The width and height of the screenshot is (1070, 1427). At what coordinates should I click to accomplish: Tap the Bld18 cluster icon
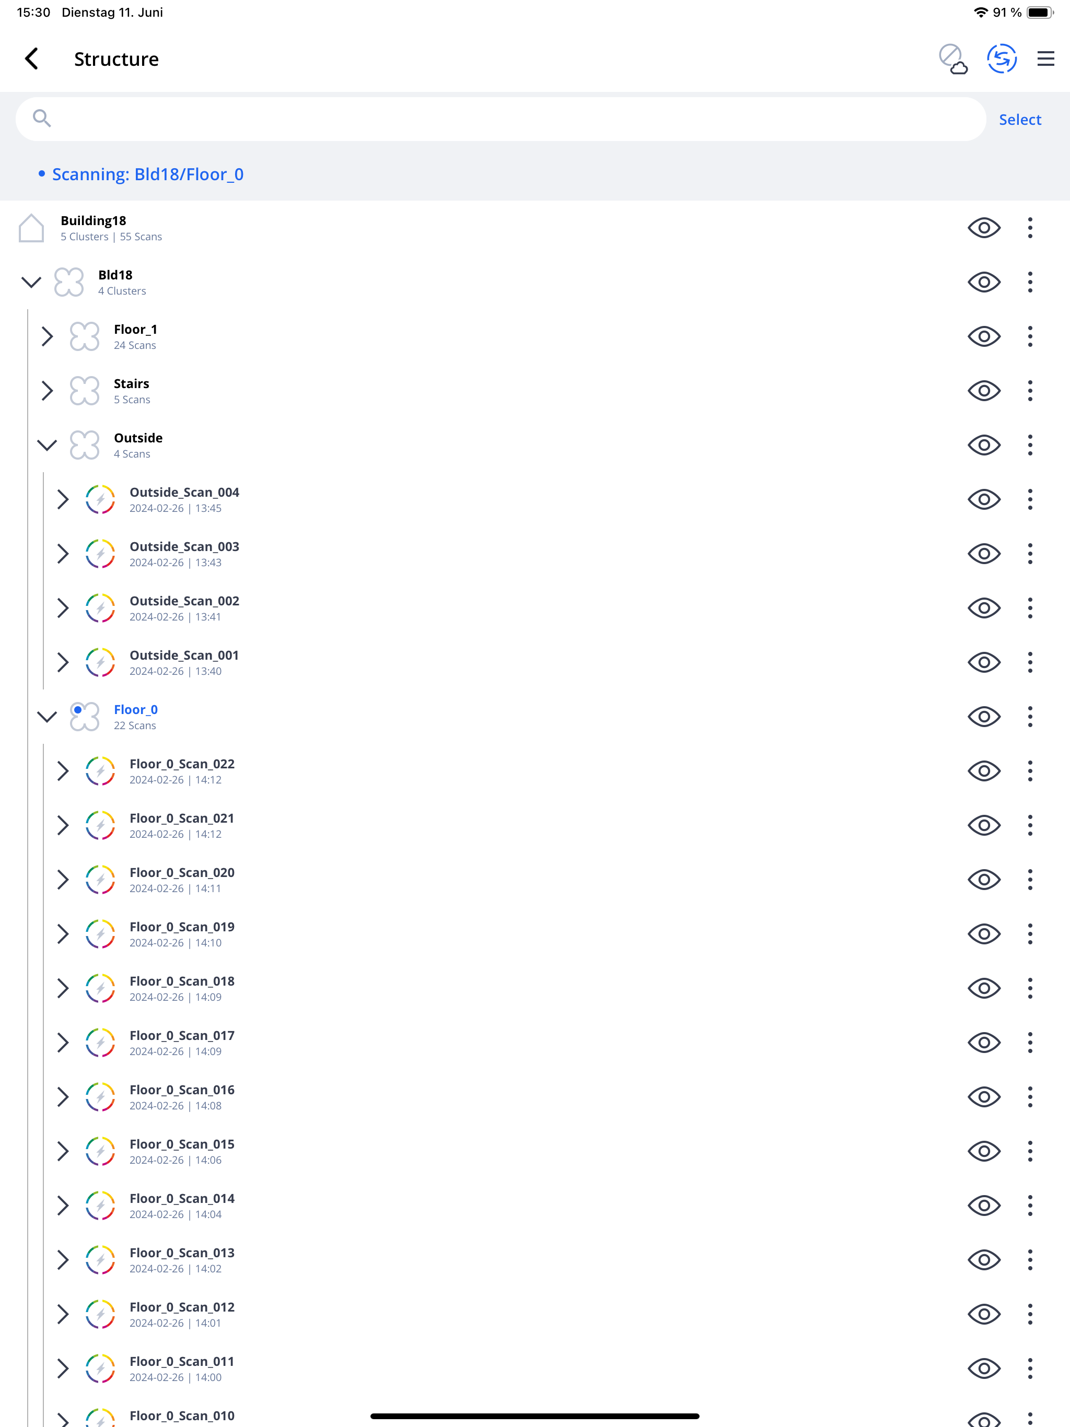pos(69,282)
